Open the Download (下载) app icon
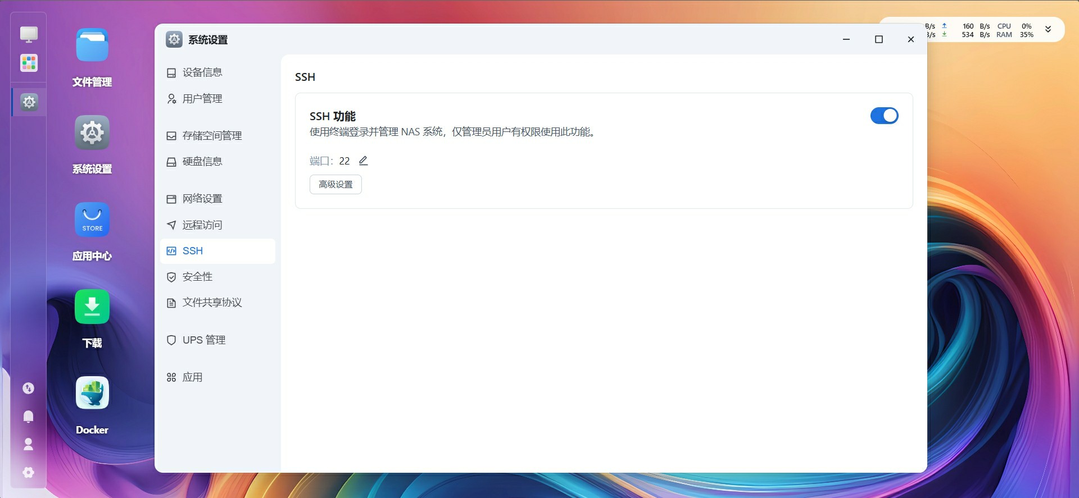 coord(92,307)
